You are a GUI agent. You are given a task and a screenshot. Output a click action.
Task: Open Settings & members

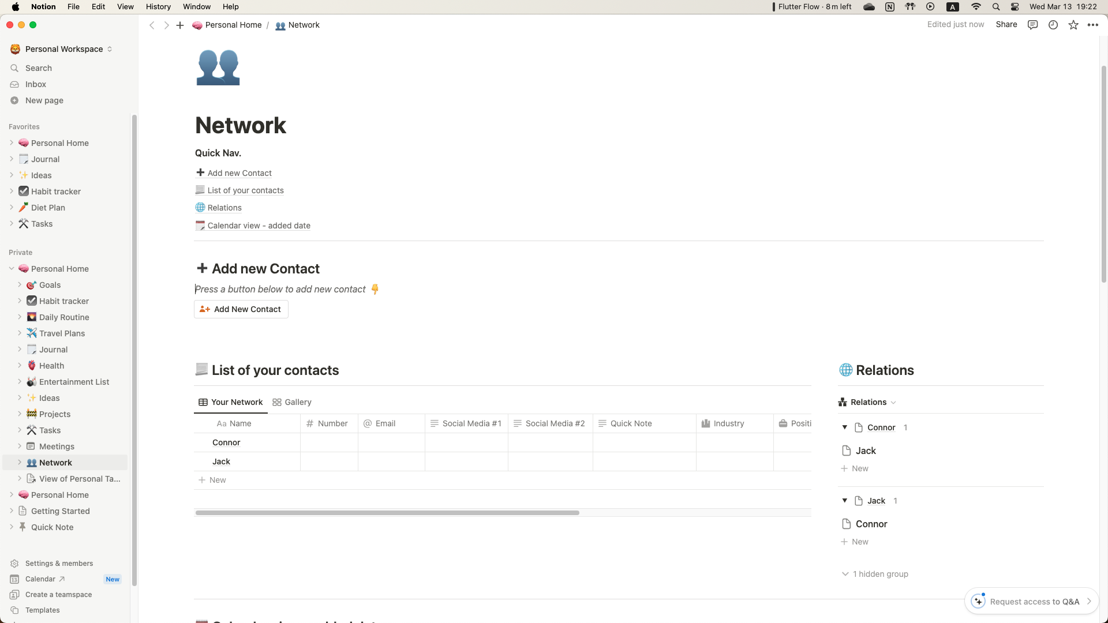tap(59, 564)
